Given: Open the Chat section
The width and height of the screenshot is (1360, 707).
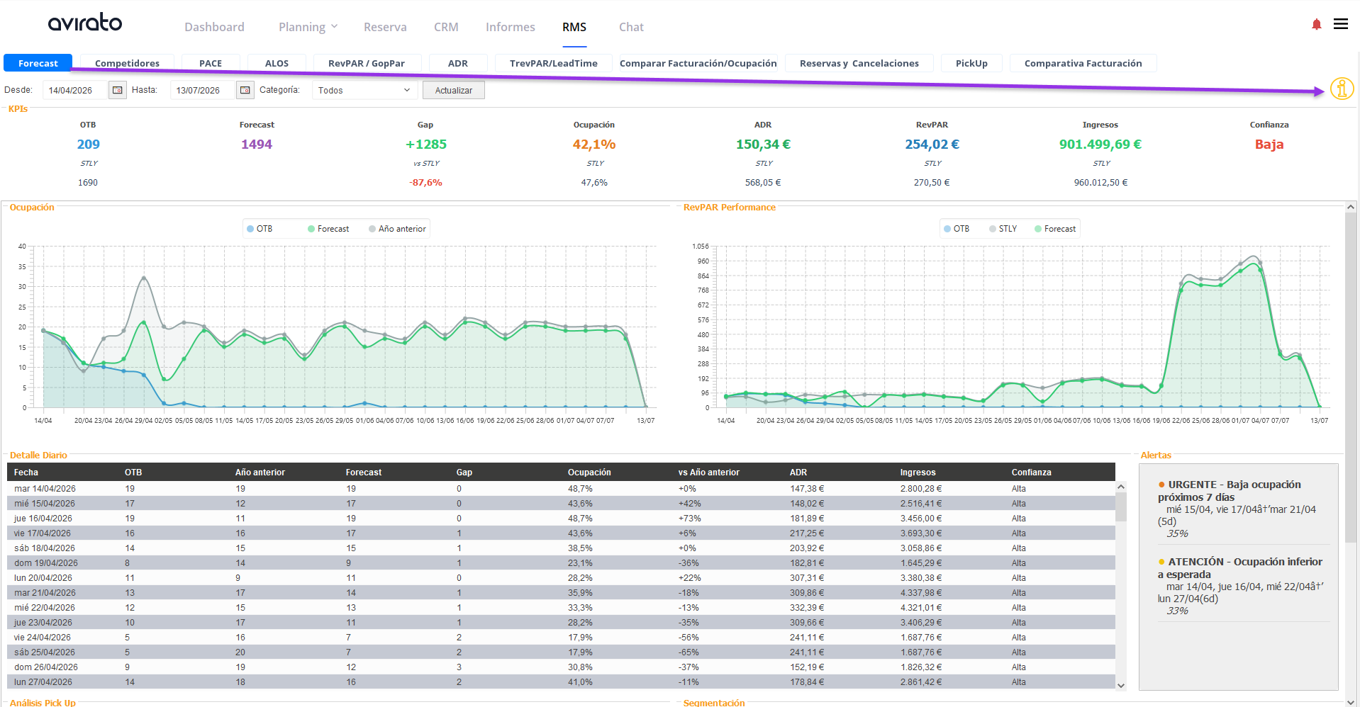Looking at the screenshot, I should click(x=631, y=27).
